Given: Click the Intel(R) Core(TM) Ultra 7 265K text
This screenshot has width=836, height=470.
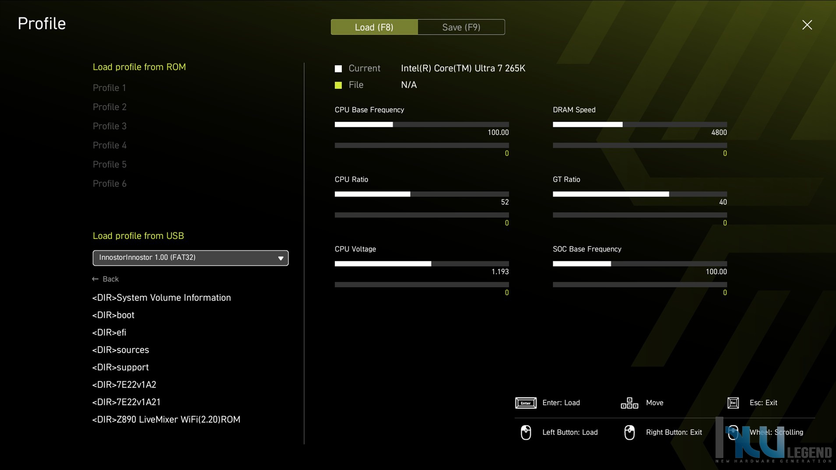Looking at the screenshot, I should tap(463, 68).
